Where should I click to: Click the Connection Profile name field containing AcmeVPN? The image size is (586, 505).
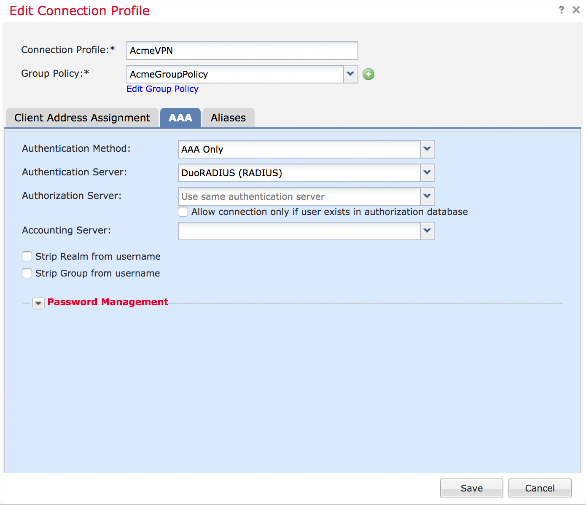coord(242,50)
